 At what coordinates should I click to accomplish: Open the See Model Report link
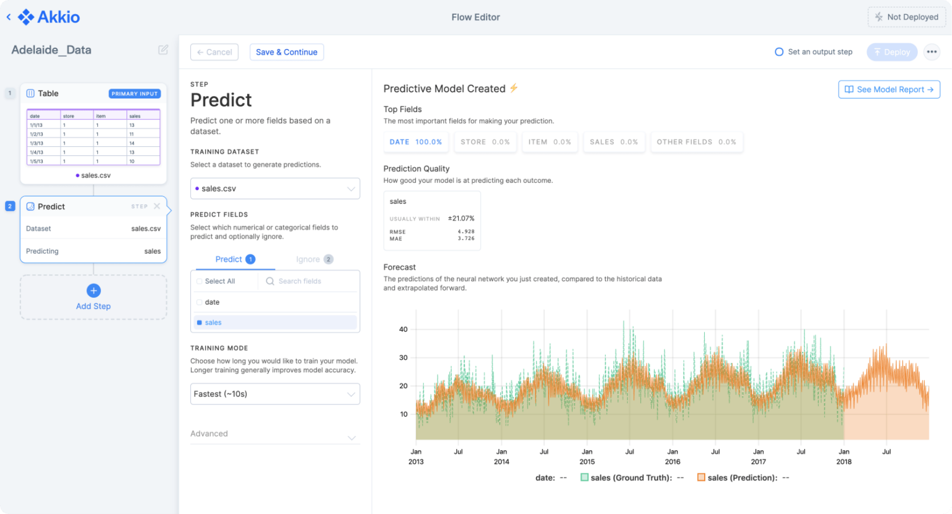click(889, 89)
